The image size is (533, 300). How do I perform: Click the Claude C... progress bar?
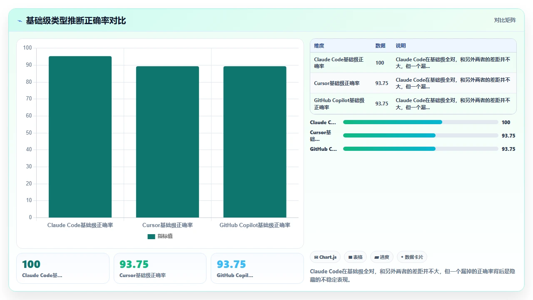coord(421,122)
